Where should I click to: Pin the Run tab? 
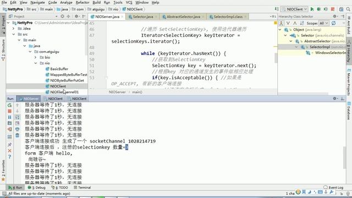click(10, 145)
